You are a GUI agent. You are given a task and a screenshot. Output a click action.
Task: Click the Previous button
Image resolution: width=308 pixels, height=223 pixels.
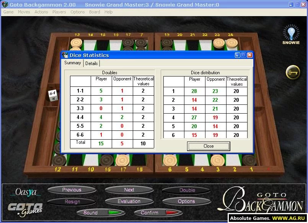72,190
